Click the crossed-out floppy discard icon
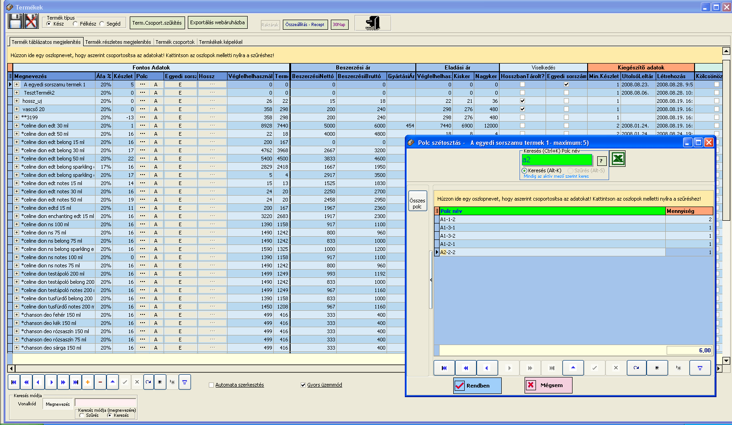Viewport: 732px width, 425px height. pyautogui.click(x=31, y=21)
